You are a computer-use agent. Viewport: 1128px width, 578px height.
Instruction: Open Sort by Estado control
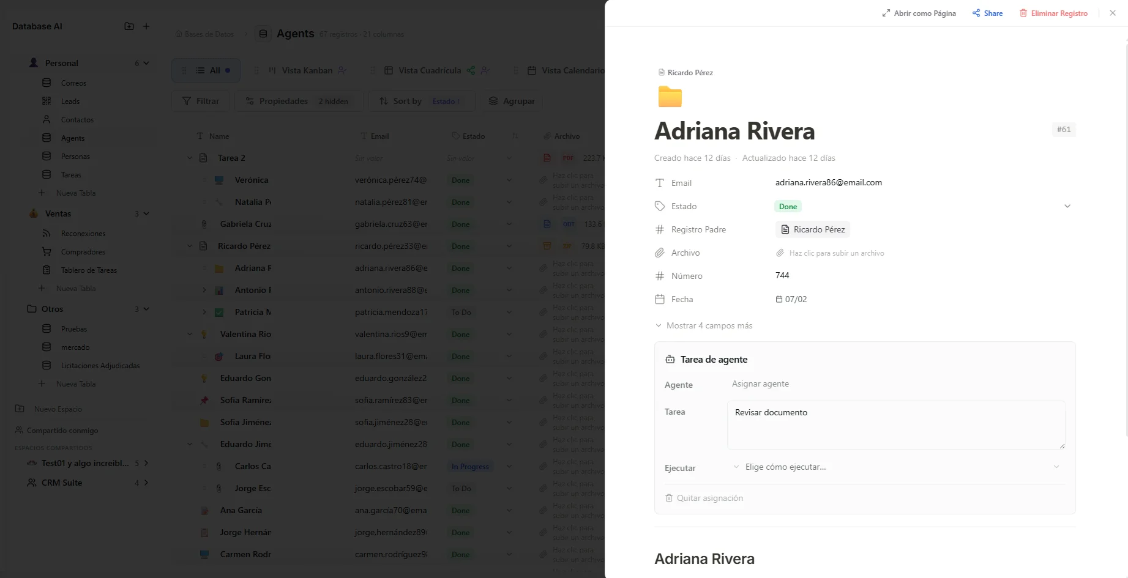click(x=421, y=101)
